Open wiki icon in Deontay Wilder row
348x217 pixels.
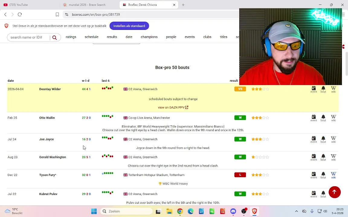click(333, 90)
